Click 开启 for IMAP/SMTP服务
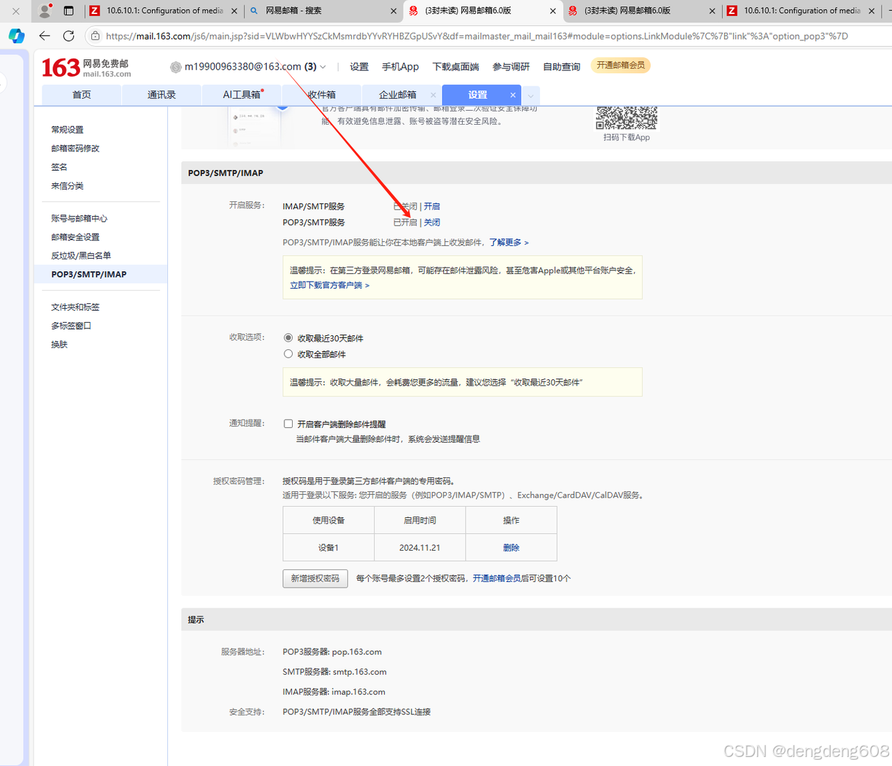 pos(432,206)
